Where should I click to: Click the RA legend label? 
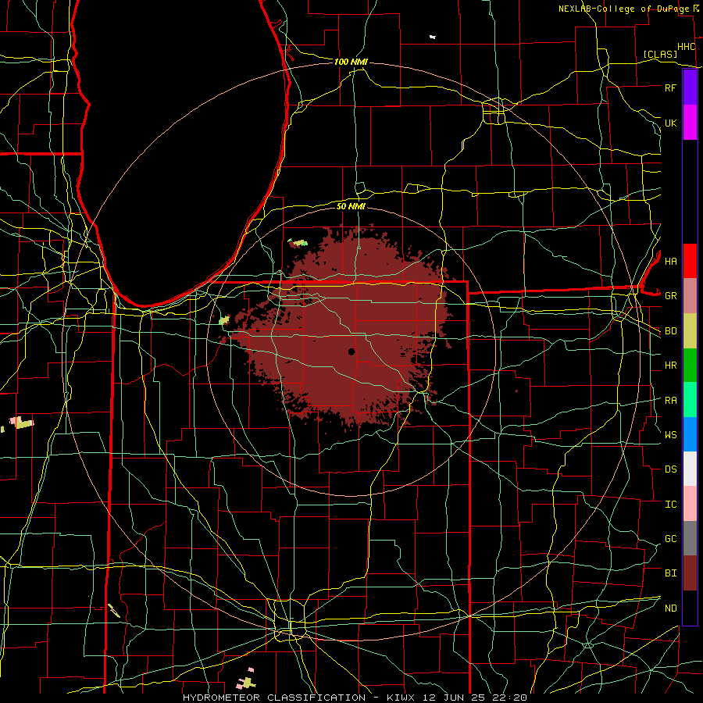tap(670, 401)
